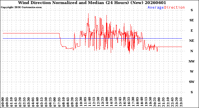Click the 08:45 time axis label
Screen dimensions: 199x108
pyautogui.click(x=68, y=102)
